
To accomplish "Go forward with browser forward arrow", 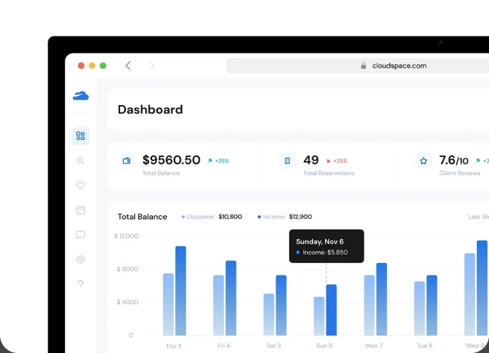I will coord(151,66).
